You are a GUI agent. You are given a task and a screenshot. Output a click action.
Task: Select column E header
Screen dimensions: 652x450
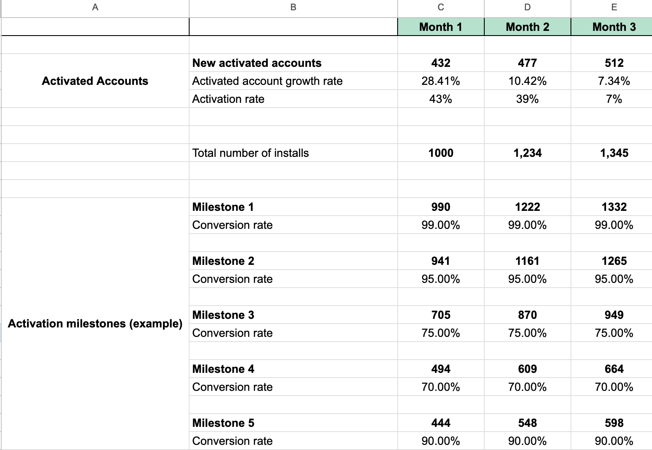click(x=614, y=7)
